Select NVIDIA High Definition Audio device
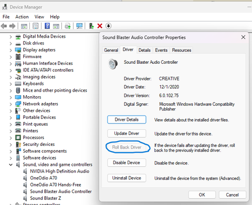Screen dimensions: 252x205 (60, 171)
